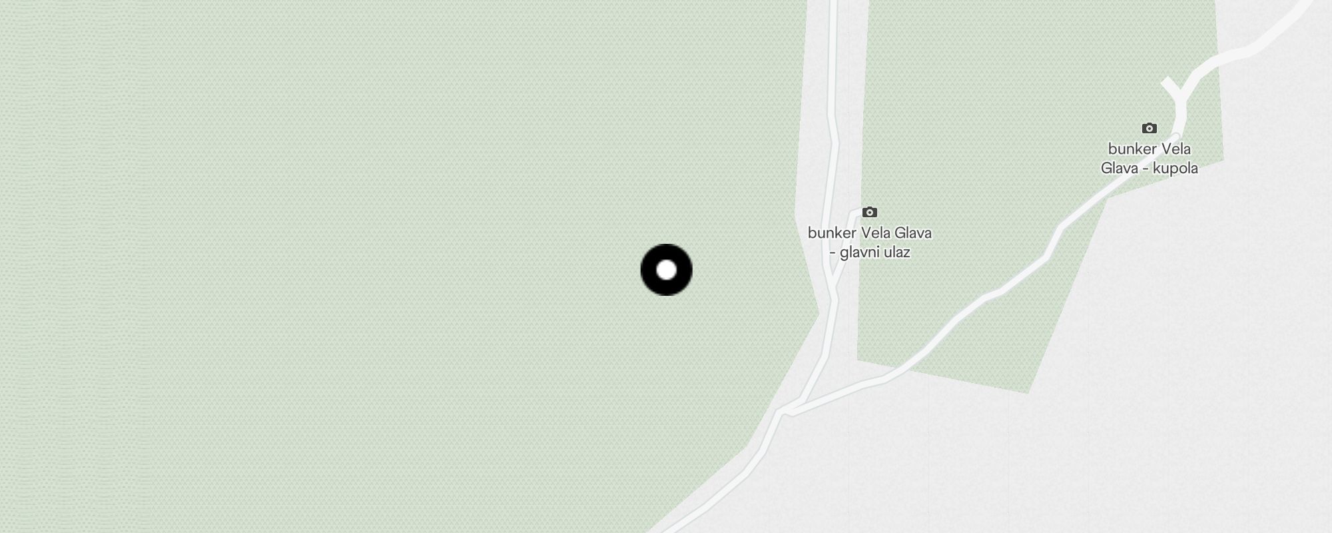1332x533 pixels.
Task: Open the camera icon for glavni ulaz
Action: (869, 212)
